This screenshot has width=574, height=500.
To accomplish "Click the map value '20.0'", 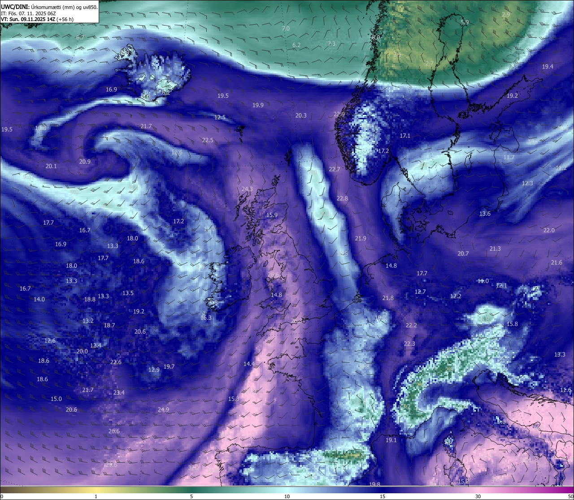I will tap(82, 351).
